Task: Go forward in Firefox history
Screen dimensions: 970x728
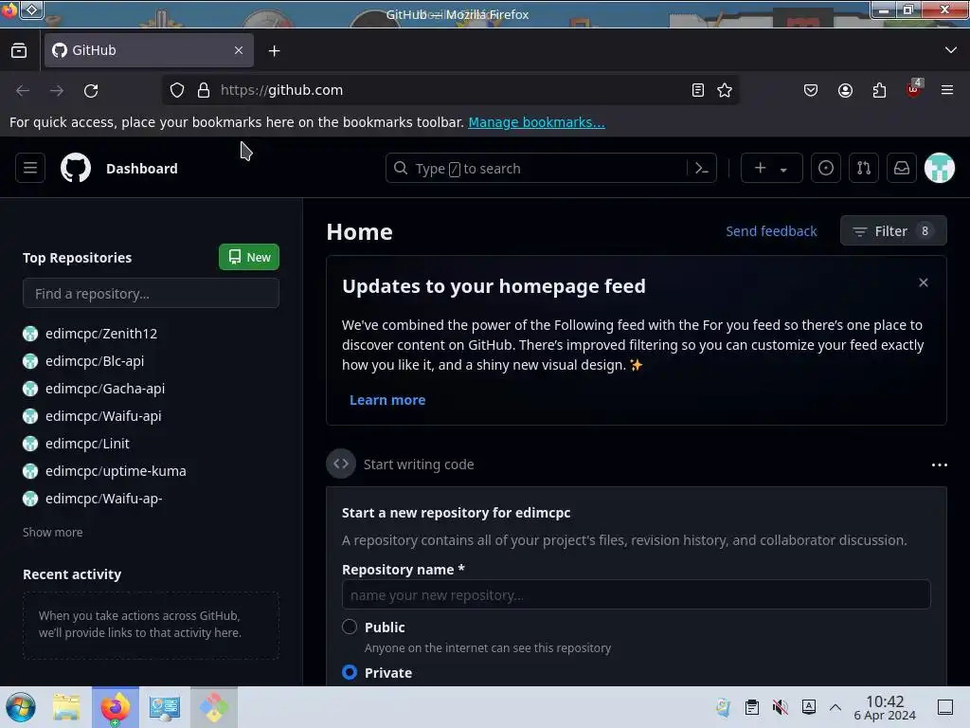Action: [57, 90]
